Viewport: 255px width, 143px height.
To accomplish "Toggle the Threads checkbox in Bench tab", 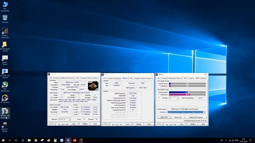I will 159,98.
